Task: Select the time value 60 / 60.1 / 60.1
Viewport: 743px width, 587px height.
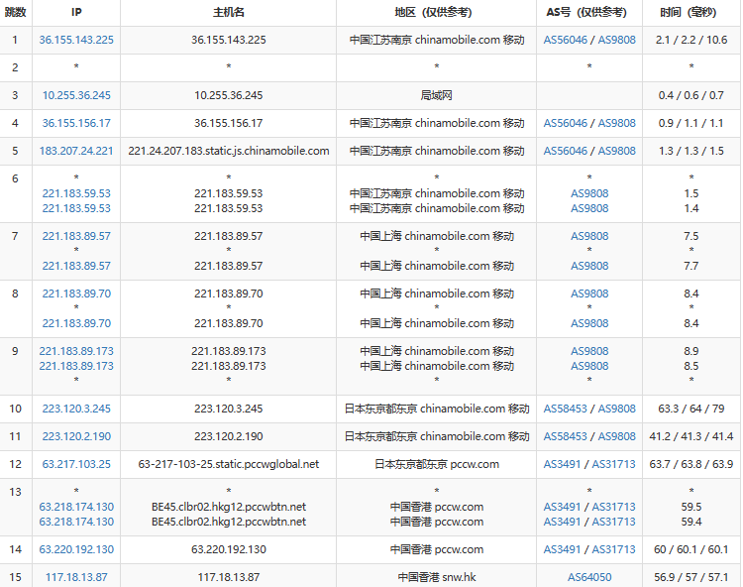Action: tap(691, 549)
